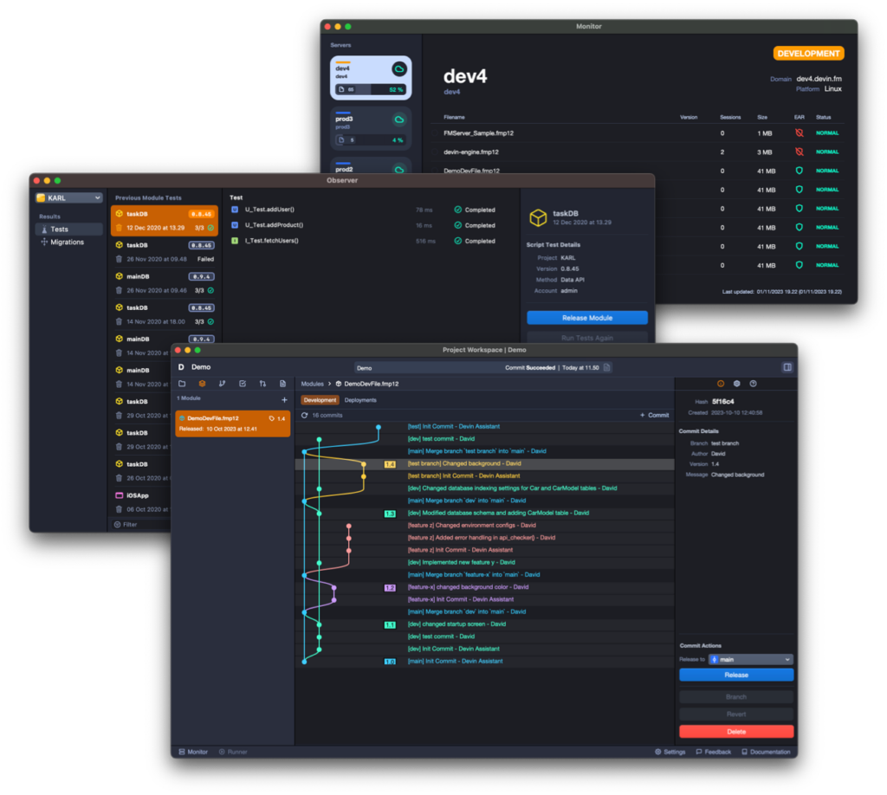The height and width of the screenshot is (795, 887).
Task: Toggle the right sidebar panel
Action: click(x=787, y=367)
